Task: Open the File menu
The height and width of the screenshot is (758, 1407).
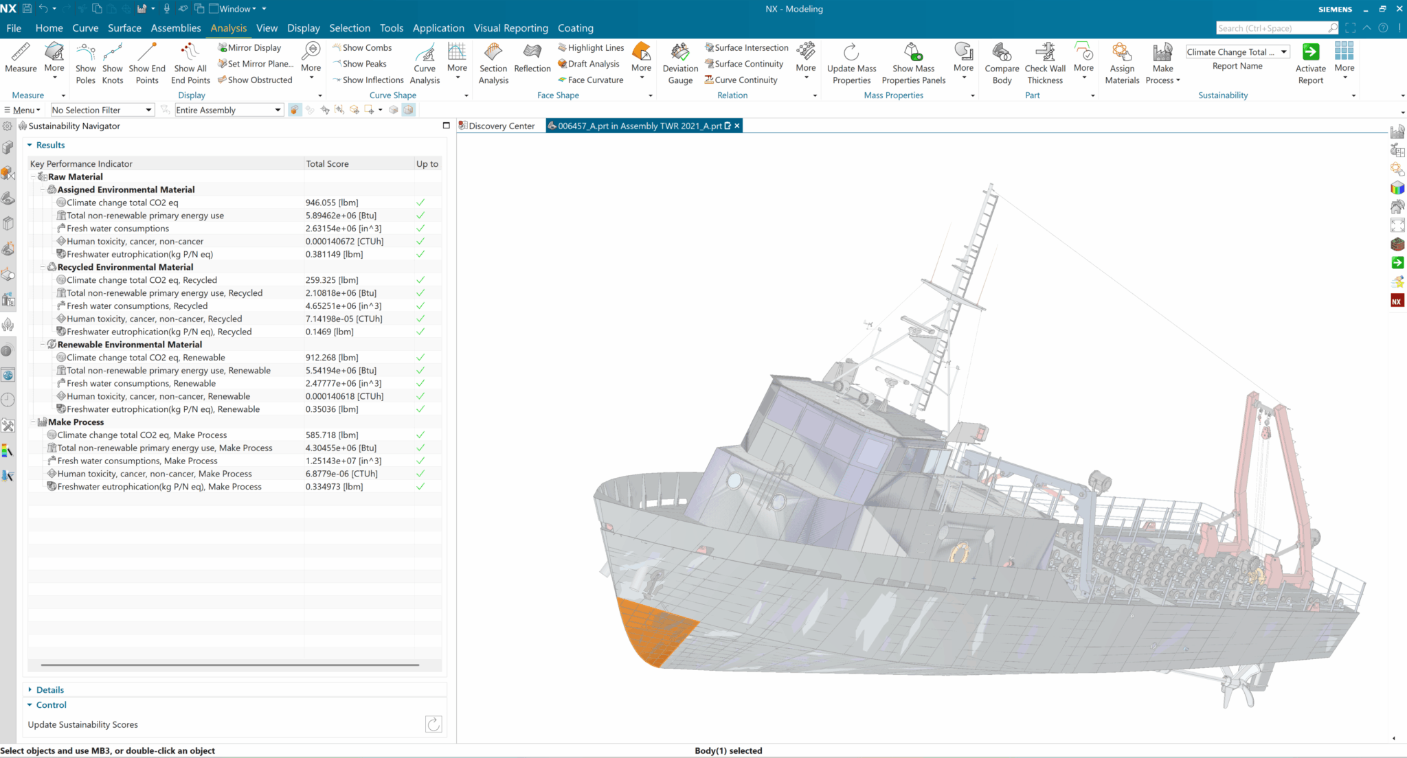Action: (x=14, y=28)
